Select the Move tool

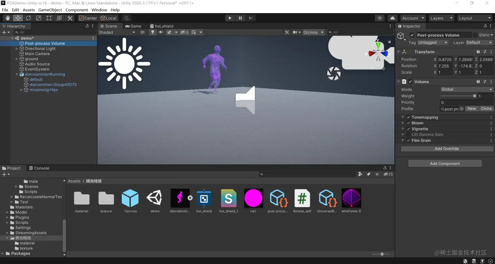(18, 18)
